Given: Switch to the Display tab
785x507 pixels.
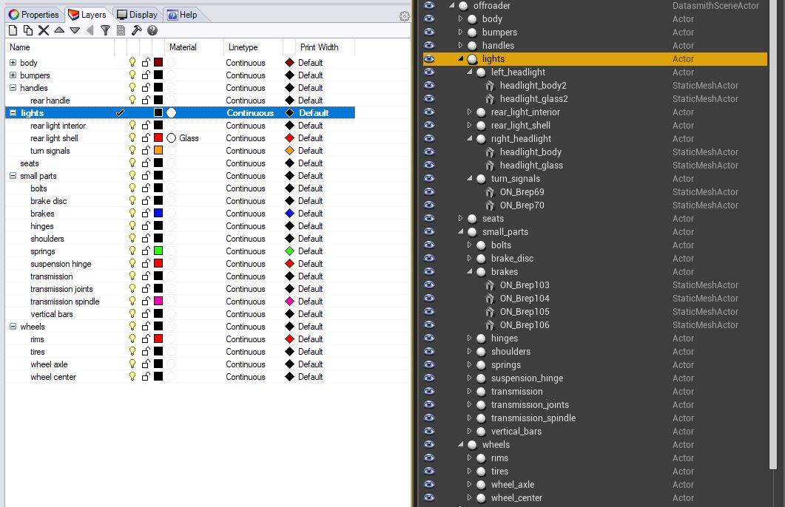Looking at the screenshot, I should pos(137,15).
